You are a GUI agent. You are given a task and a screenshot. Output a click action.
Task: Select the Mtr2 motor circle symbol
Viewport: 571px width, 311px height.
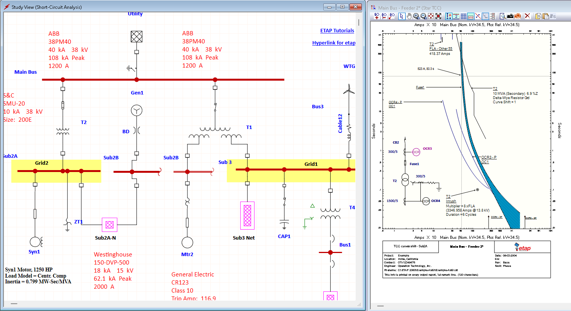coord(187,243)
